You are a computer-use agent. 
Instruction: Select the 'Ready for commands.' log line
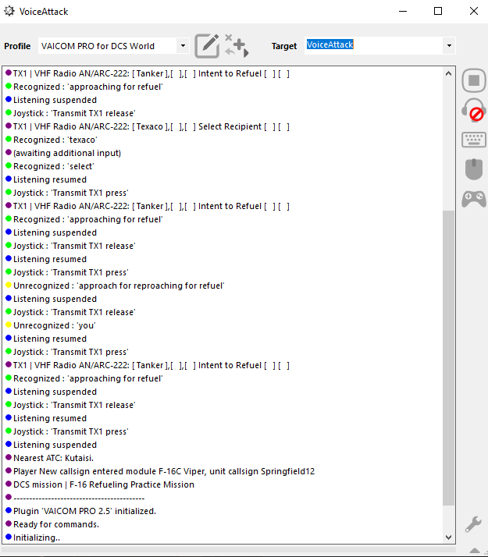52,524
